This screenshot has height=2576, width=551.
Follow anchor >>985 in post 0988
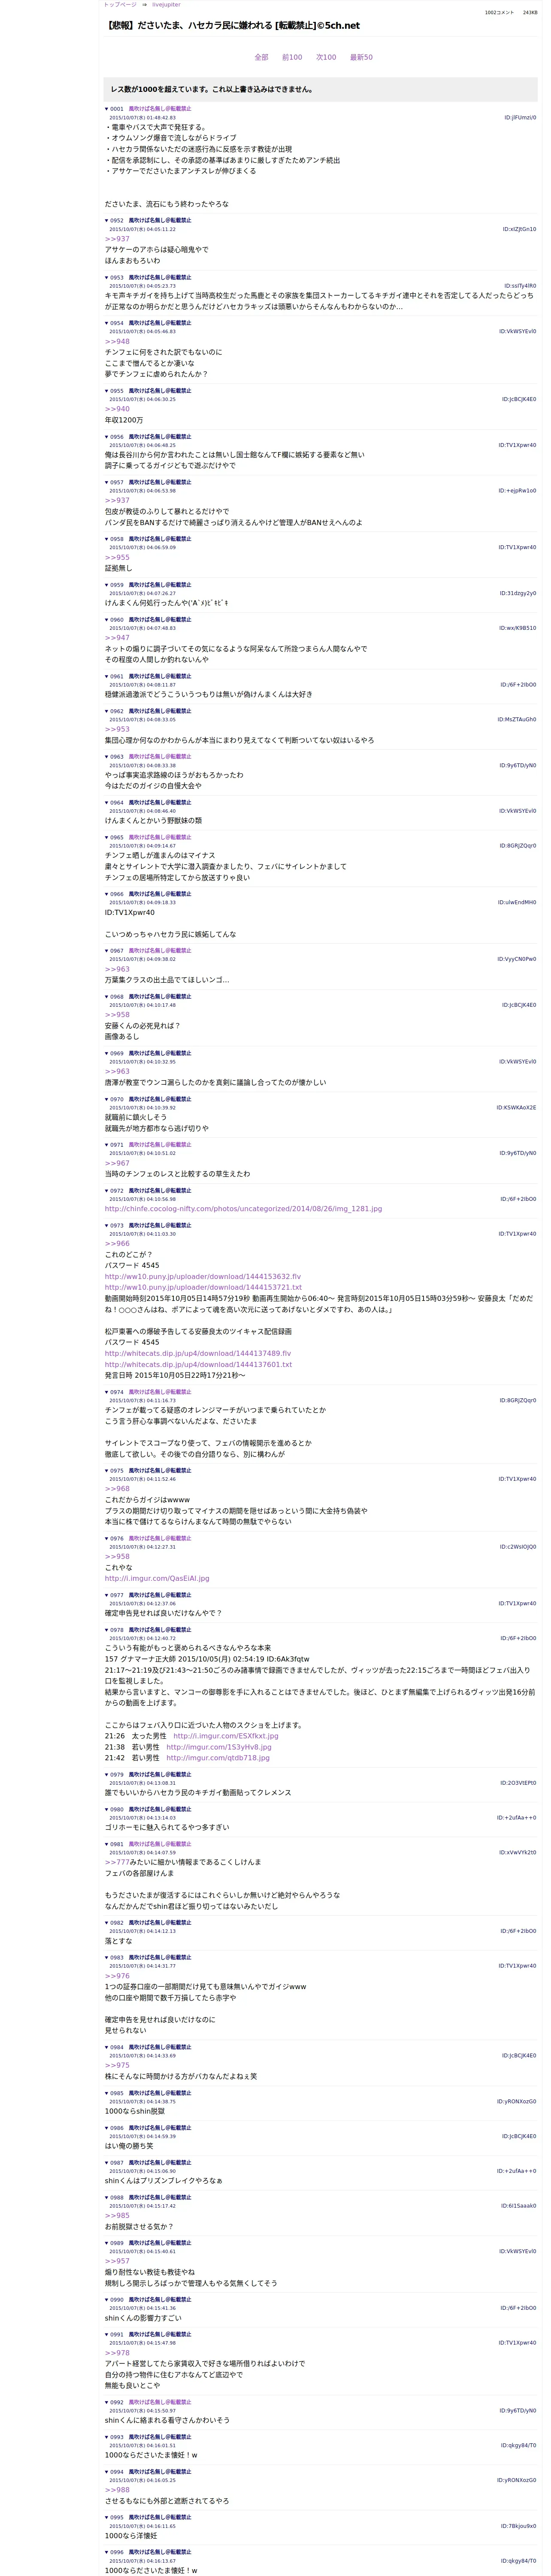pyautogui.click(x=117, y=2216)
